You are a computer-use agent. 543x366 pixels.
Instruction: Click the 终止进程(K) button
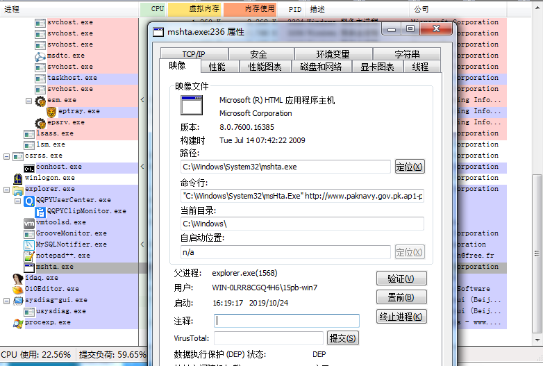click(x=401, y=317)
